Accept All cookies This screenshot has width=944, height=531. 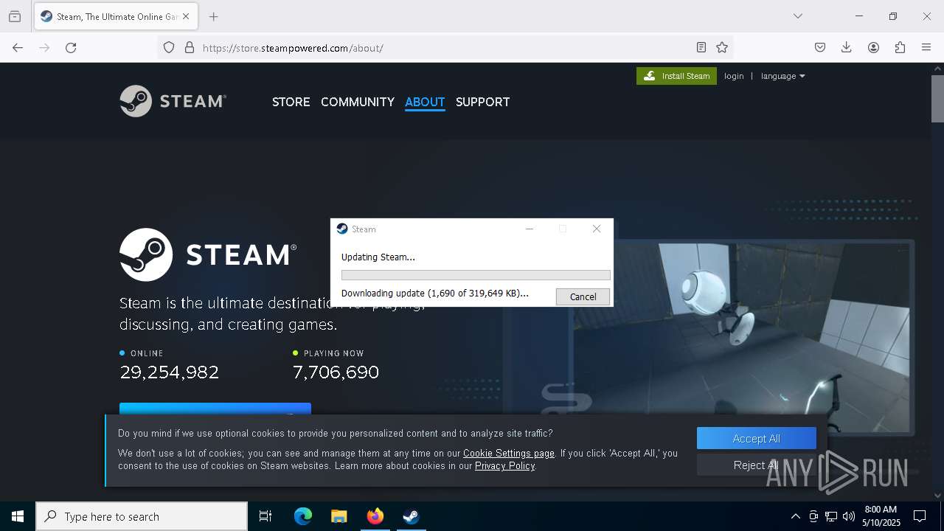(756, 438)
